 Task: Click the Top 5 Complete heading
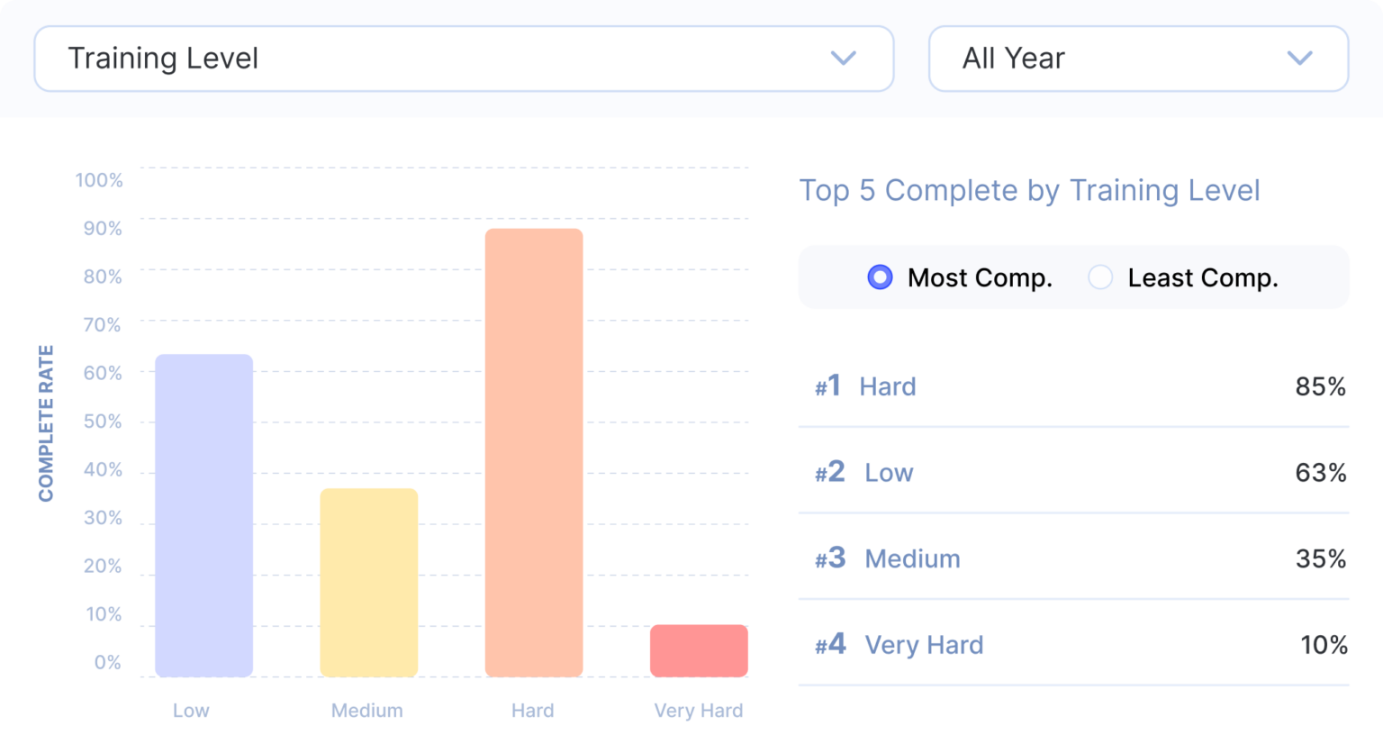pos(1029,190)
